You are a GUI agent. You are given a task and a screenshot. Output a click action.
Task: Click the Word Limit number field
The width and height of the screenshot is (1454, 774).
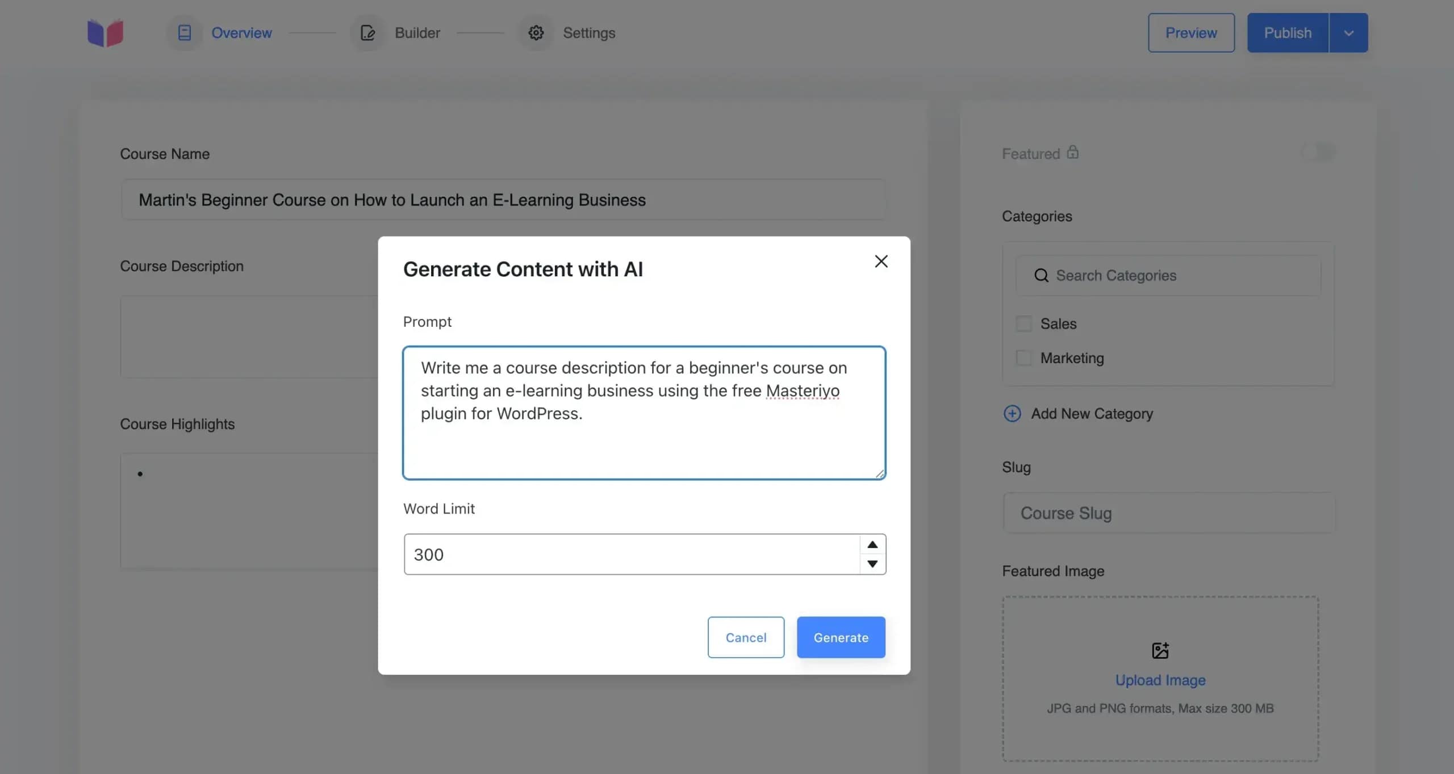632,554
